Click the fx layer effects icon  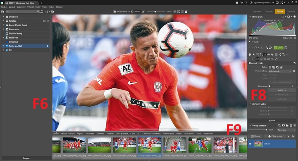coord(294,137)
